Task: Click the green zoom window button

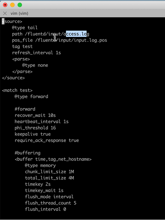Action: [x=20, y=5]
